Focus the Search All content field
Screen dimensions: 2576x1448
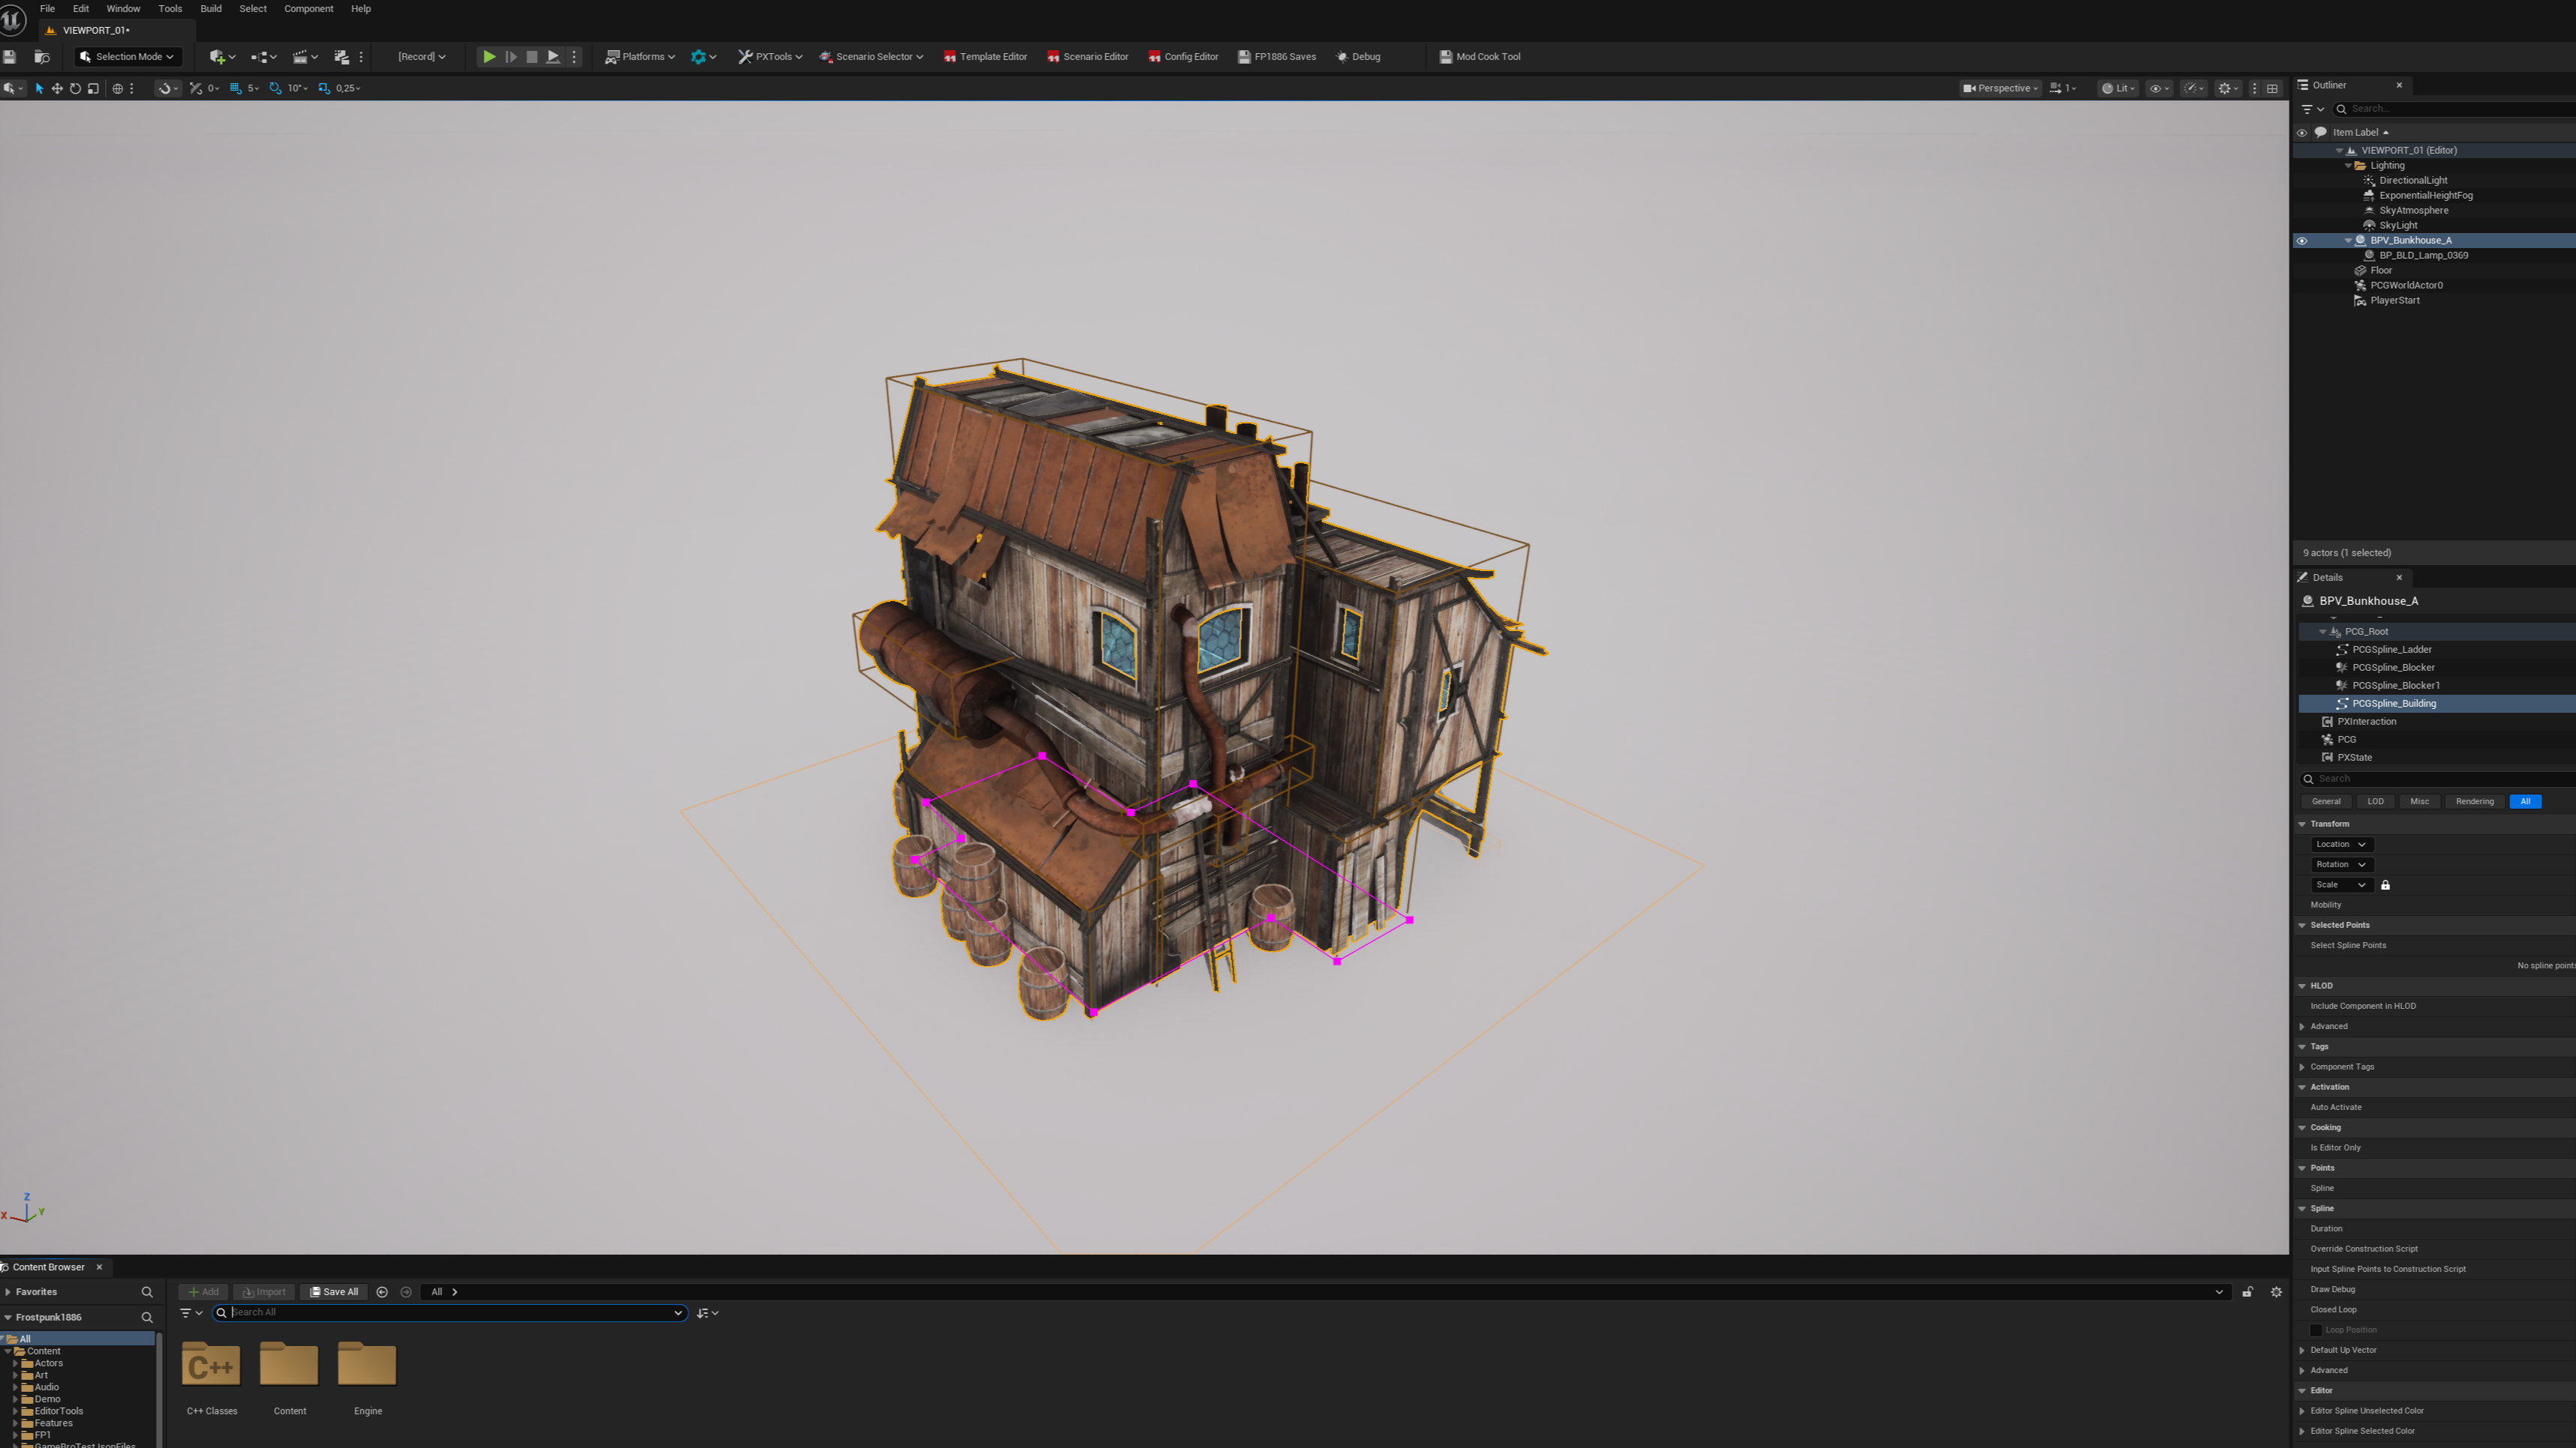point(450,1313)
